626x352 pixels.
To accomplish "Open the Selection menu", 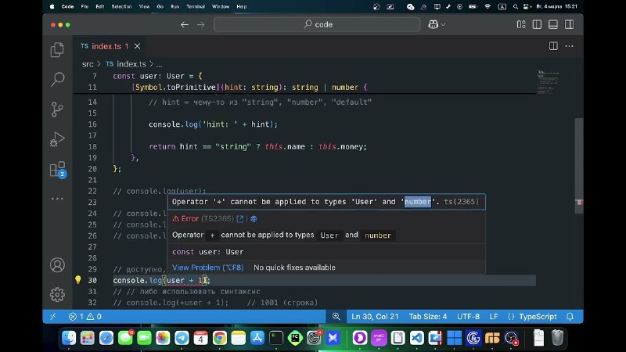I will pyautogui.click(x=121, y=6).
